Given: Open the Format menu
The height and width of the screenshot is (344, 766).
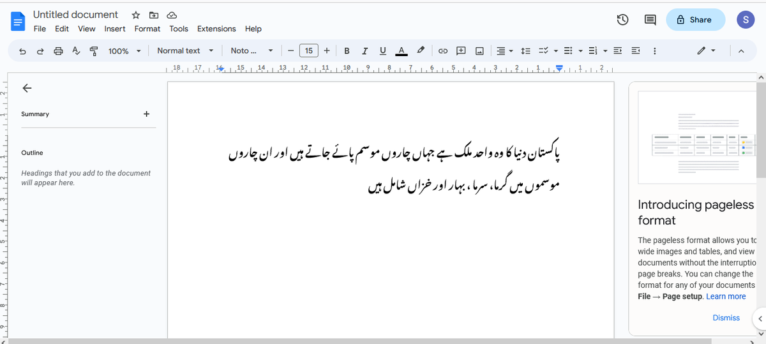Looking at the screenshot, I should 147,29.
